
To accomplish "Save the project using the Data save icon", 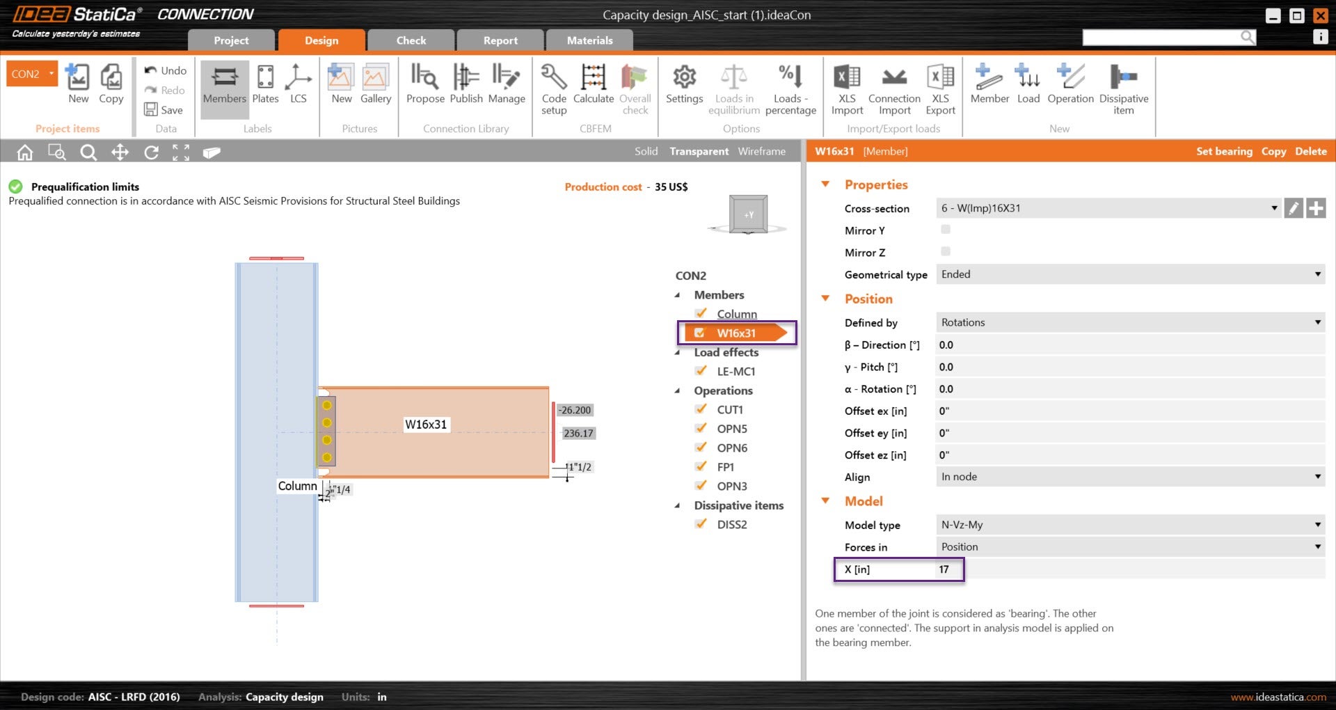I will point(151,109).
